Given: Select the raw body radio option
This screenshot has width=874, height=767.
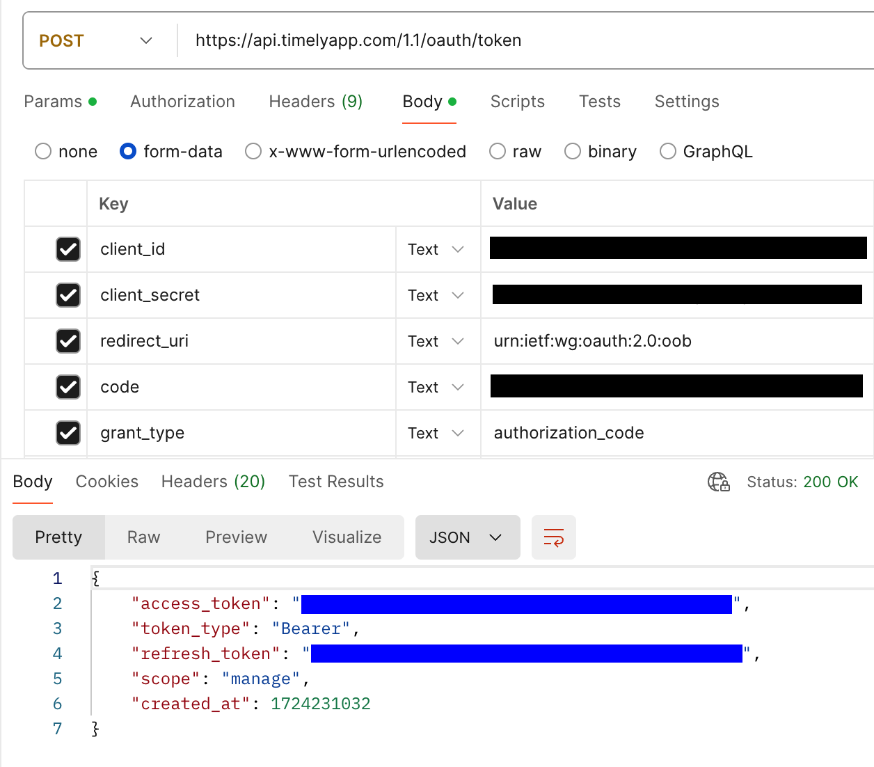Looking at the screenshot, I should tap(498, 152).
